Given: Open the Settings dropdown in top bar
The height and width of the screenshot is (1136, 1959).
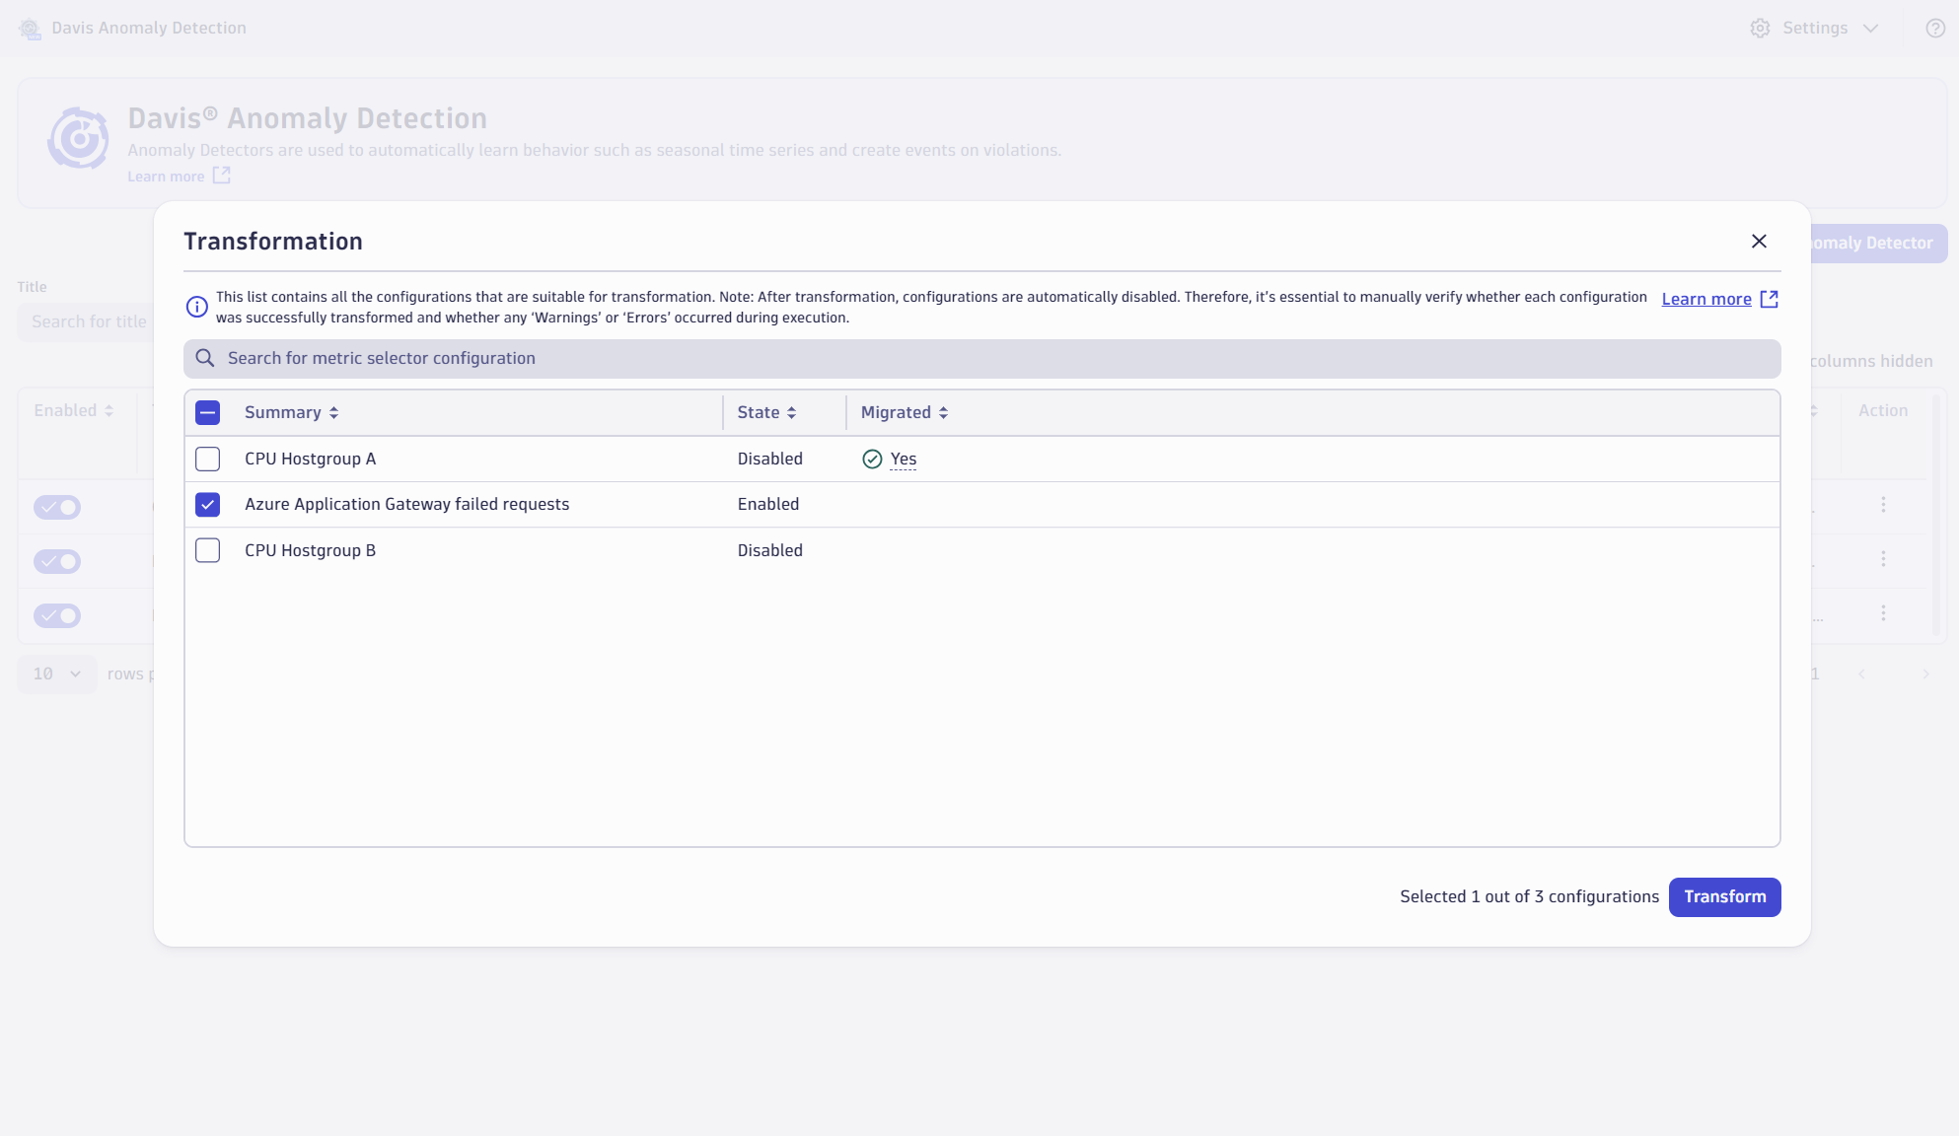Looking at the screenshot, I should (1815, 29).
